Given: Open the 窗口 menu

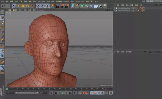Looking at the screenshot, I should tap(92, 1).
